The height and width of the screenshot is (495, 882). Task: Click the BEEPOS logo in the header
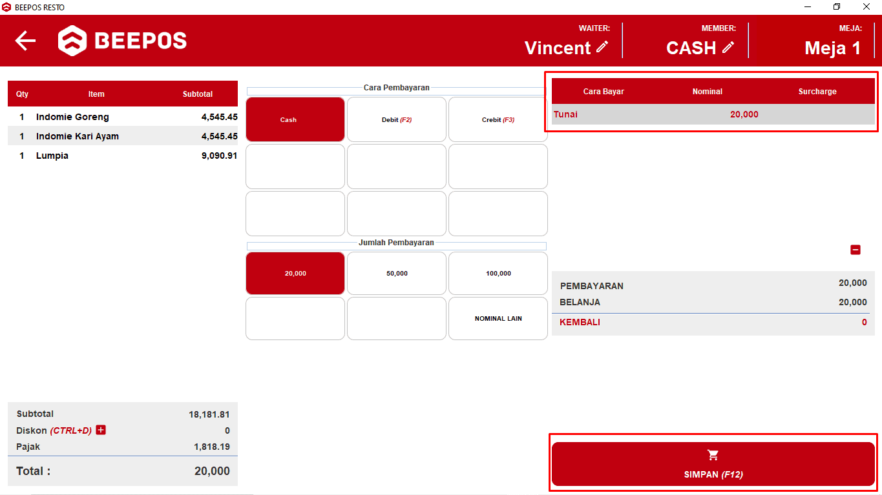122,41
